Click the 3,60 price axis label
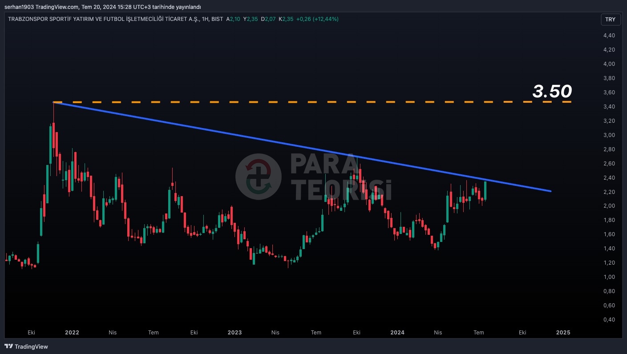This screenshot has width=627, height=354. pos(609,93)
